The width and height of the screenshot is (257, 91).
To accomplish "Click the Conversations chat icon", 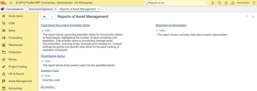I will 3,9.
